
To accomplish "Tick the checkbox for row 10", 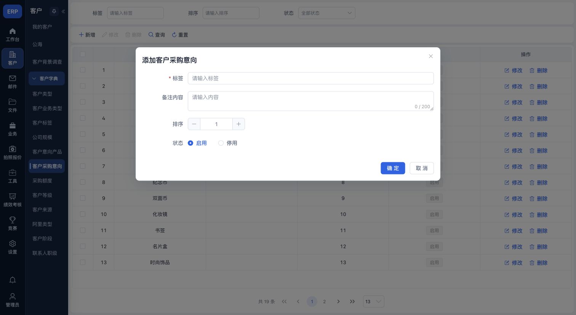I will pos(83,214).
